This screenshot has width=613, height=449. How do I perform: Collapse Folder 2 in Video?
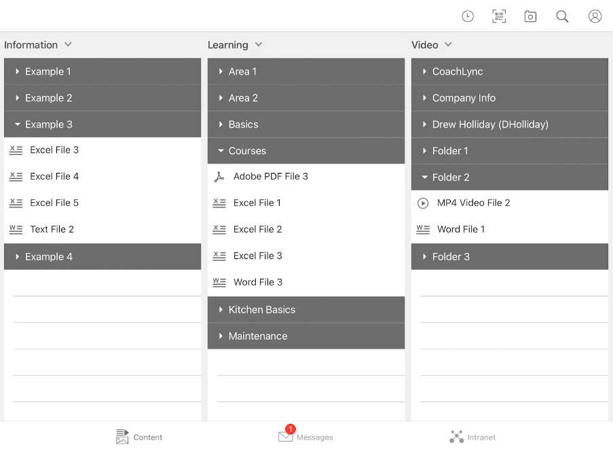tap(510, 177)
